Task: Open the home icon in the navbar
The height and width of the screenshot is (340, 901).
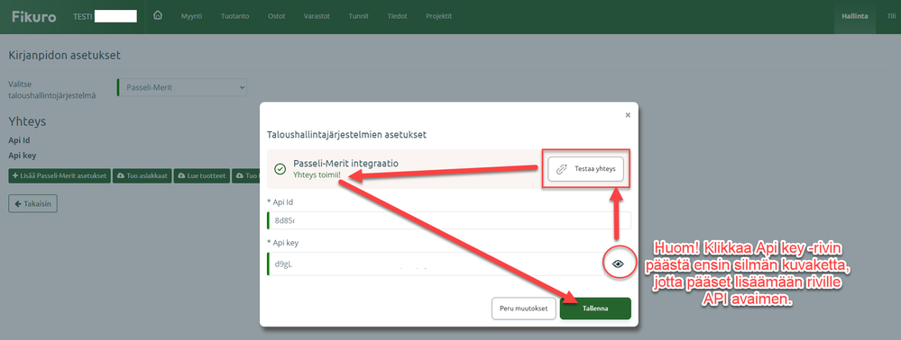Action: pyautogui.click(x=158, y=16)
